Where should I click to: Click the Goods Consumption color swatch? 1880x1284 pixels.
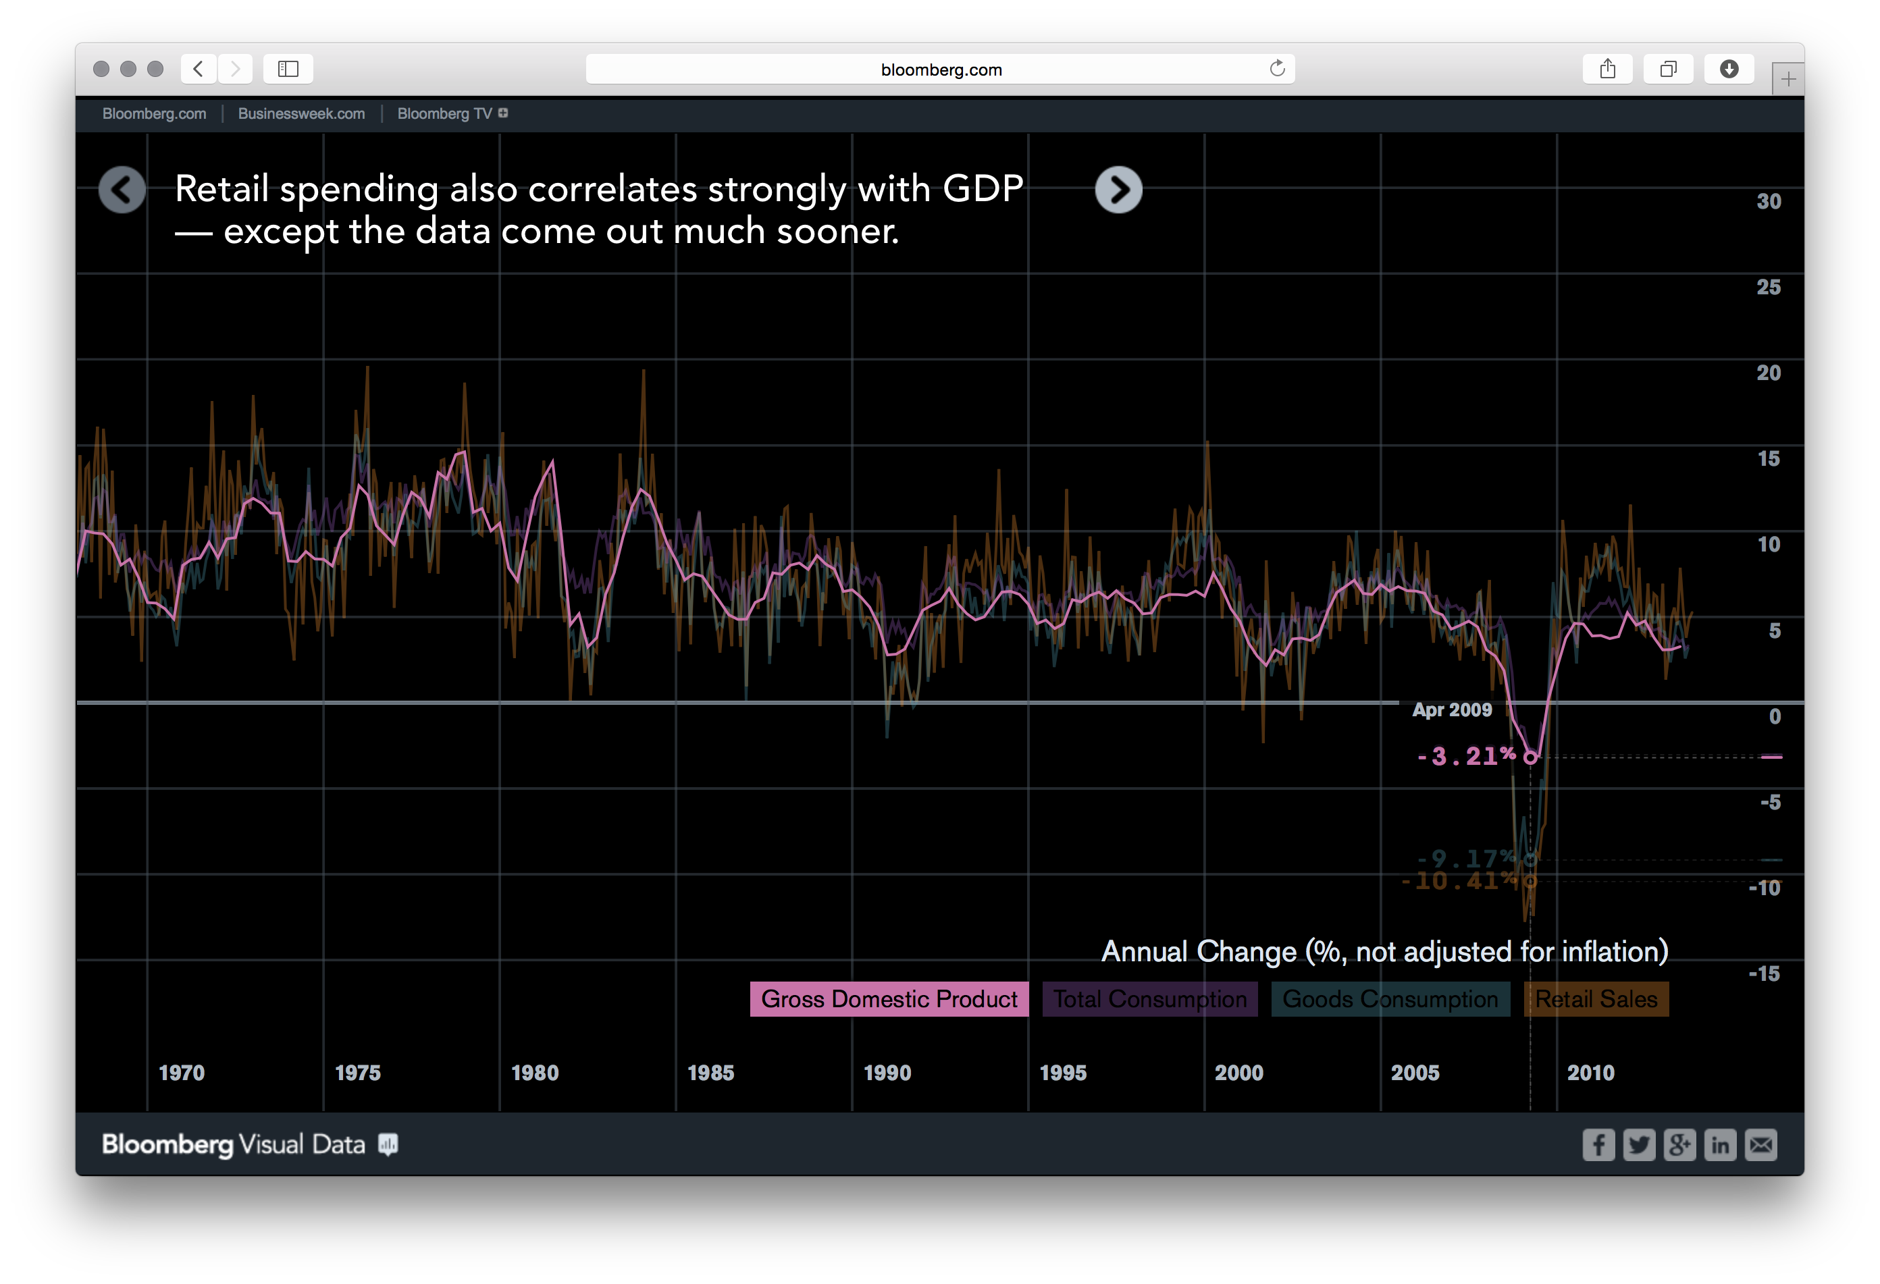pyautogui.click(x=1390, y=998)
